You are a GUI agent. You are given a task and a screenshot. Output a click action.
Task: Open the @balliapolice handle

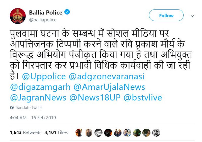point(43,20)
